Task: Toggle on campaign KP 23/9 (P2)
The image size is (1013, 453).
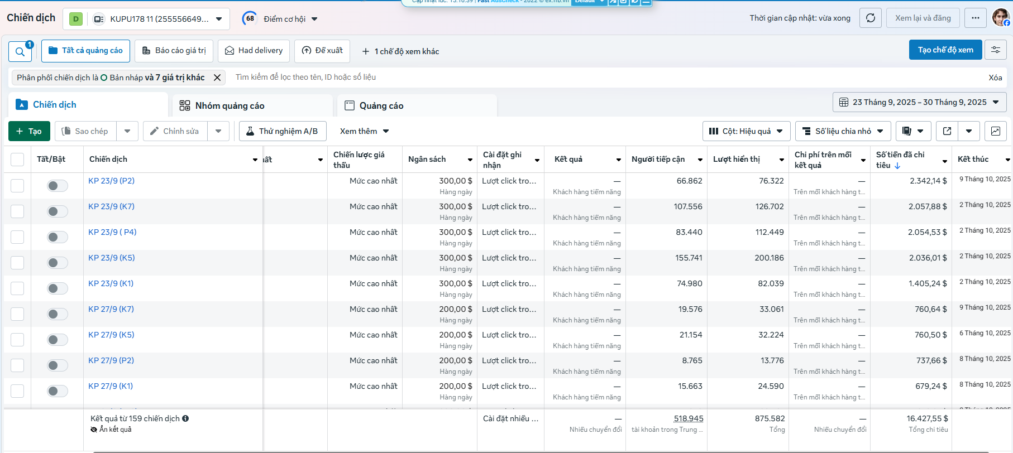Action: (57, 186)
